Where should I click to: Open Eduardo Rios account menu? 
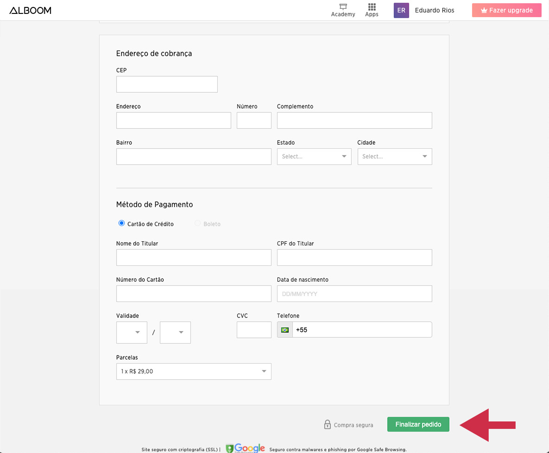tap(434, 10)
